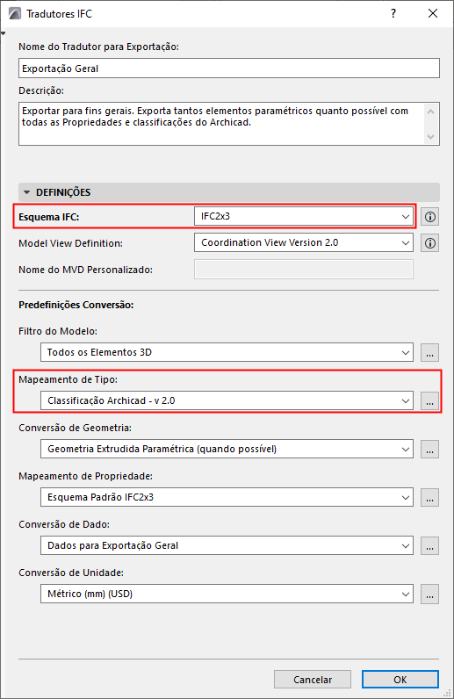Open the Geometria Extrudida Paramétrica dropdown
This screenshot has height=699, width=454.
click(227, 449)
